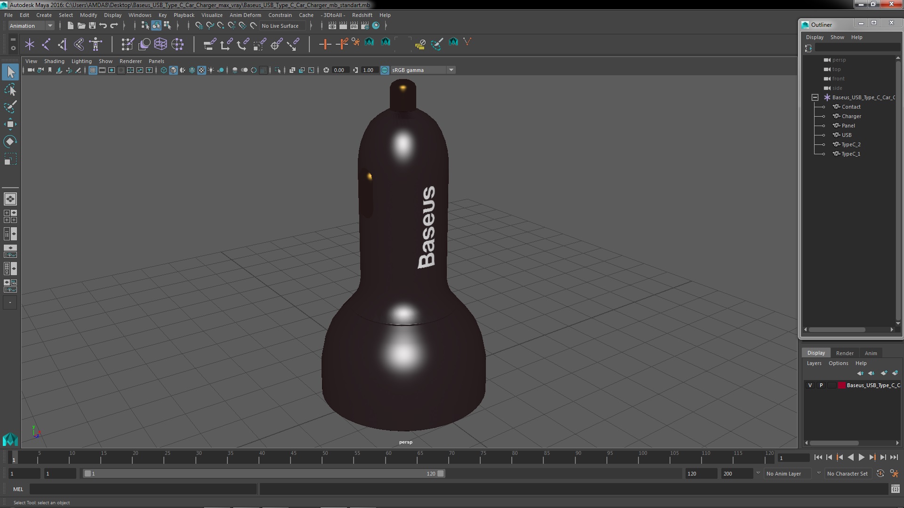Open the layer editor Options menu
The width and height of the screenshot is (904, 508).
839,363
